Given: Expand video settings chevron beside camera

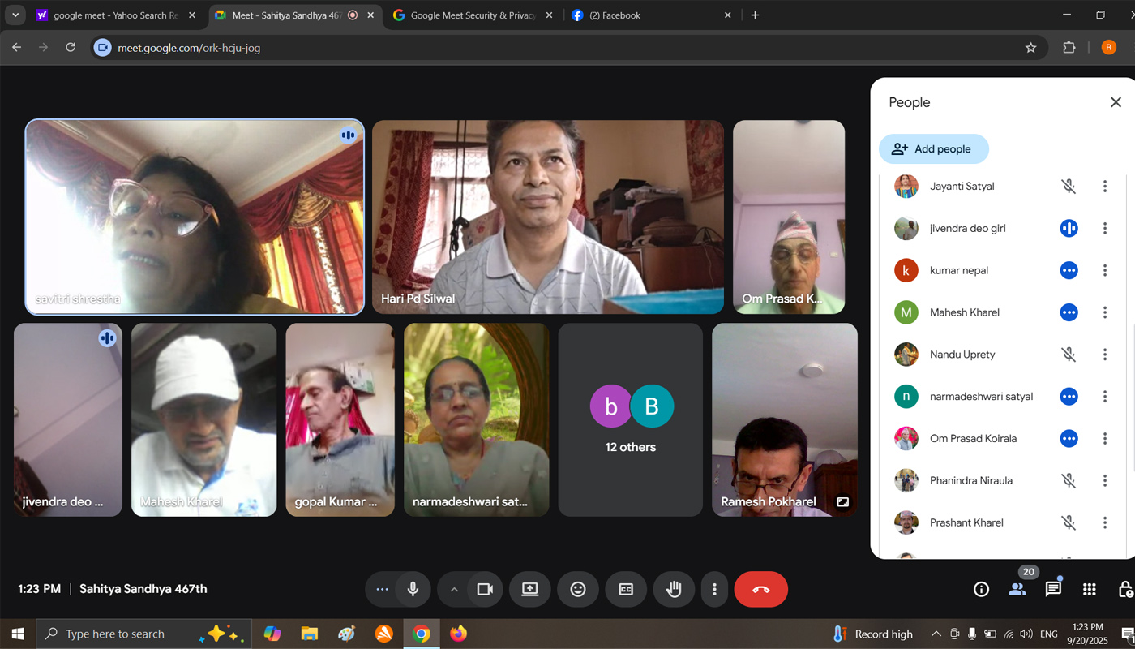Looking at the screenshot, I should [454, 590].
